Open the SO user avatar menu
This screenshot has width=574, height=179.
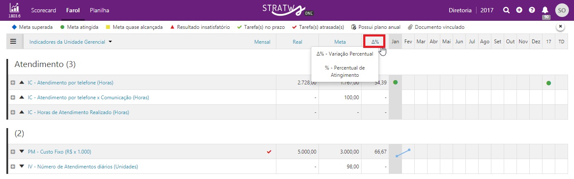coord(562,11)
